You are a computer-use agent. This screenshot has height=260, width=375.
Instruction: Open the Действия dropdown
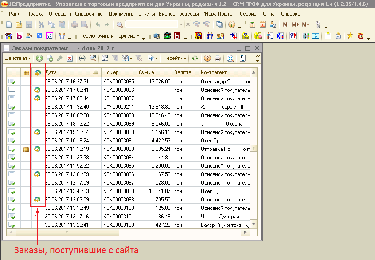(x=18, y=58)
